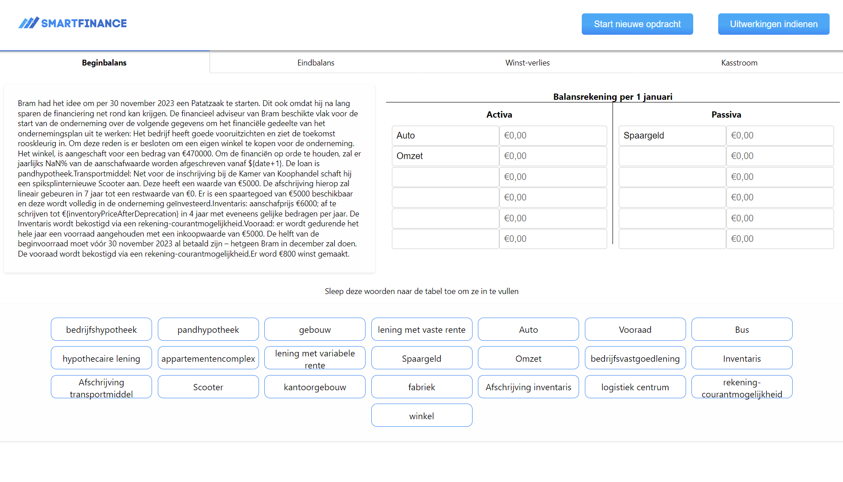Select the hypothecaire lening chip
The width and height of the screenshot is (843, 482).
pyautogui.click(x=101, y=358)
